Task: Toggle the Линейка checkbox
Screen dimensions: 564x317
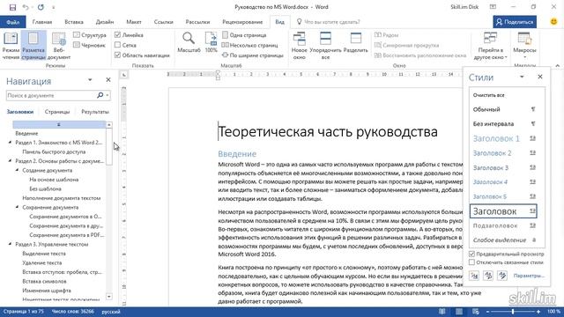Action: [x=117, y=35]
